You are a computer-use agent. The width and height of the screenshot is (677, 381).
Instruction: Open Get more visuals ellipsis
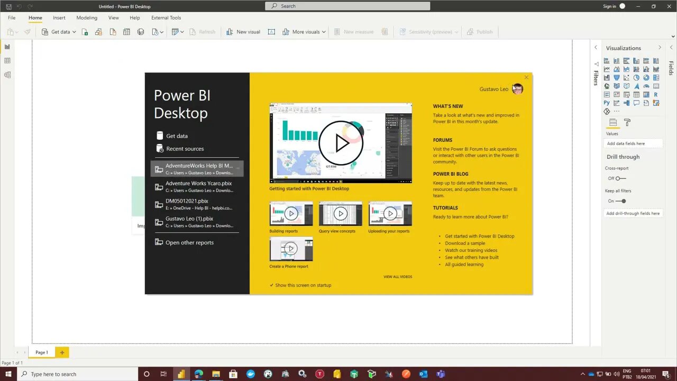pos(617,111)
